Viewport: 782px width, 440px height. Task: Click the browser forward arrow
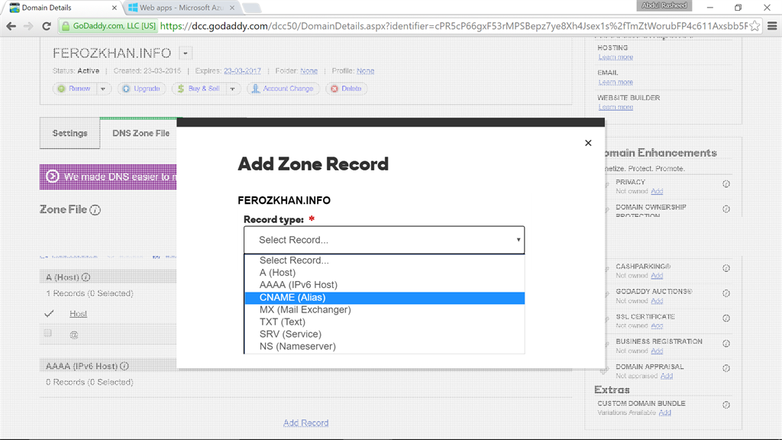point(28,26)
